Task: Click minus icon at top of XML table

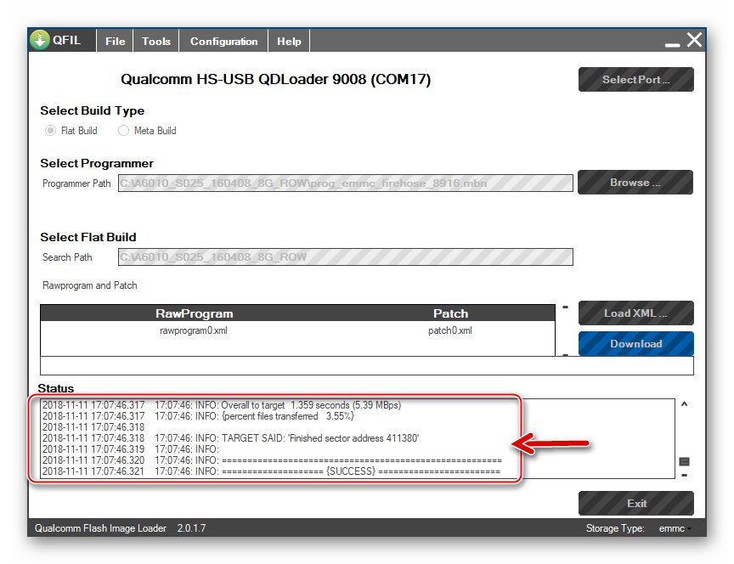Action: 566,307
